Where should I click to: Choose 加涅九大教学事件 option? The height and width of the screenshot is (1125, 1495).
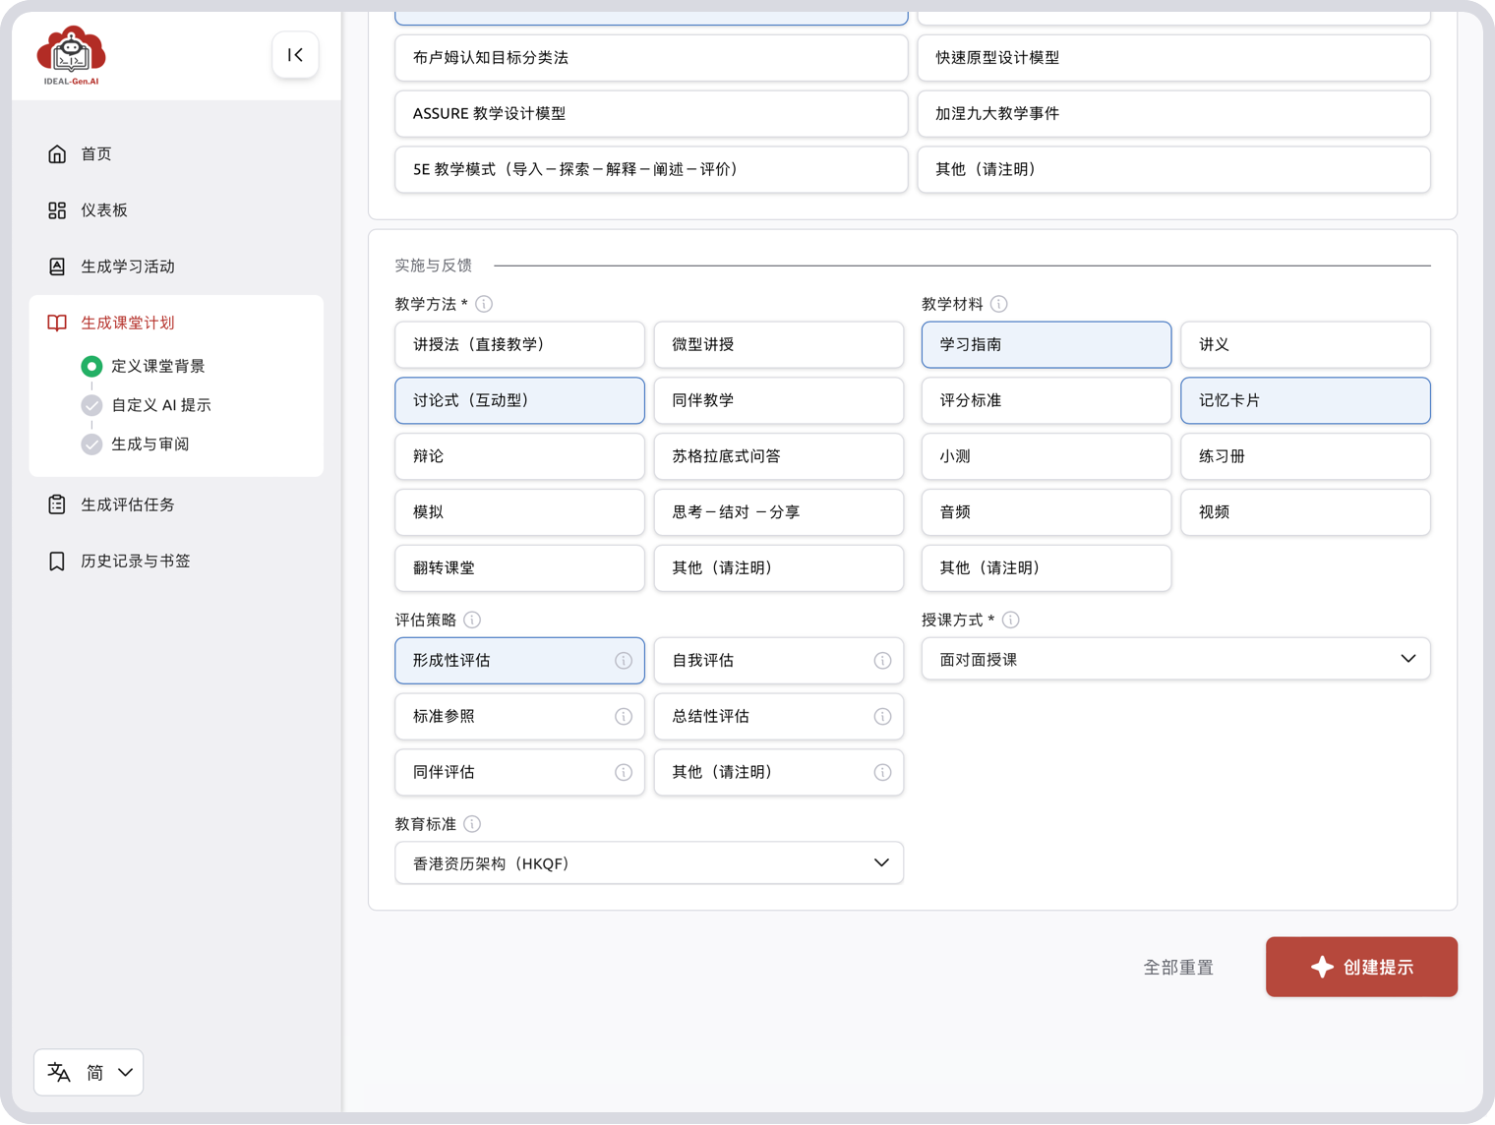click(x=1173, y=114)
